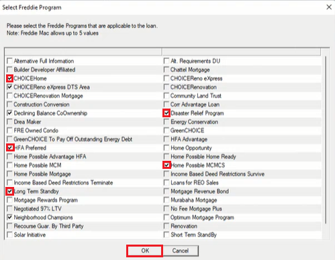The width and height of the screenshot is (335, 260).
Task: Enable the Chattel Mortgage checkbox
Action: pos(166,70)
